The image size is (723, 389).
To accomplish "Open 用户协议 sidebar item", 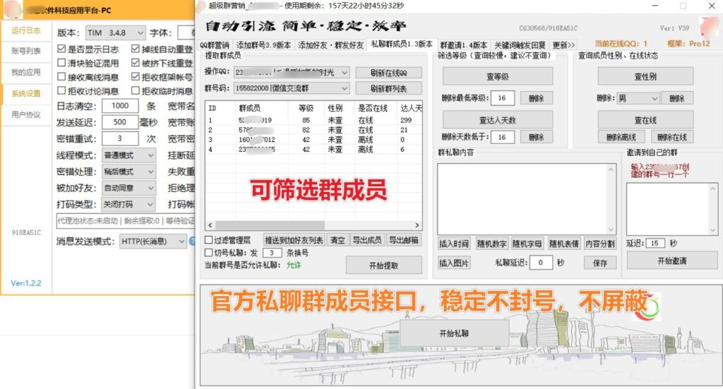I will click(26, 114).
